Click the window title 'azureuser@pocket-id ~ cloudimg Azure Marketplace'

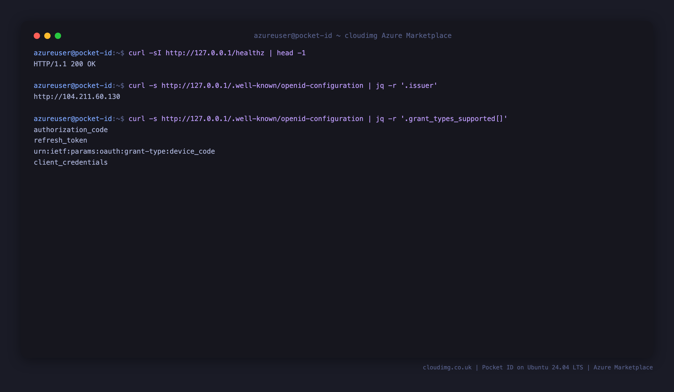[x=353, y=36]
